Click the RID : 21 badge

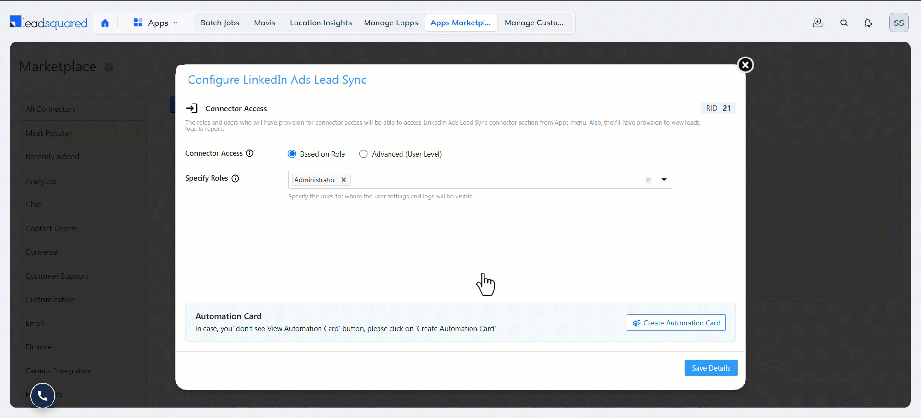coord(718,108)
